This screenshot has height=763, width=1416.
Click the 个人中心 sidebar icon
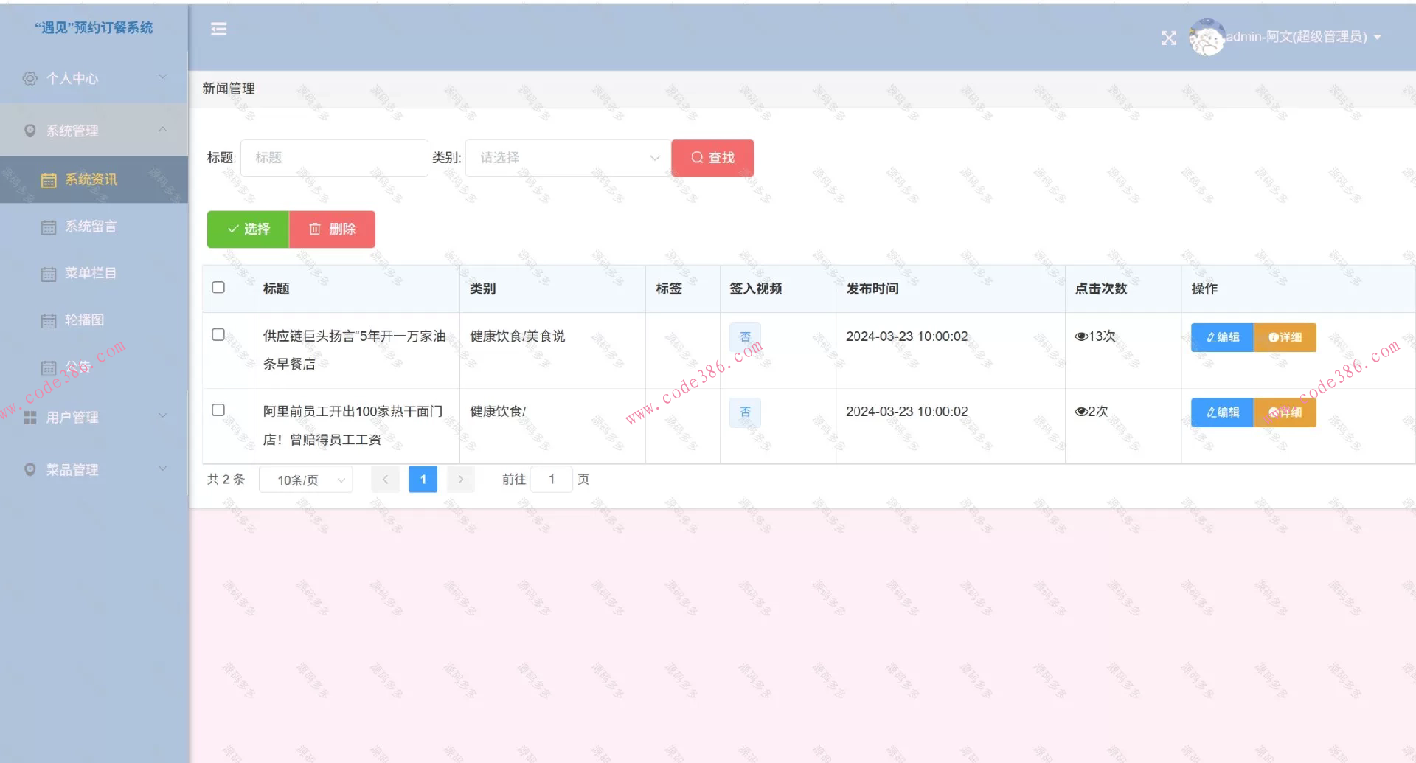coord(29,77)
